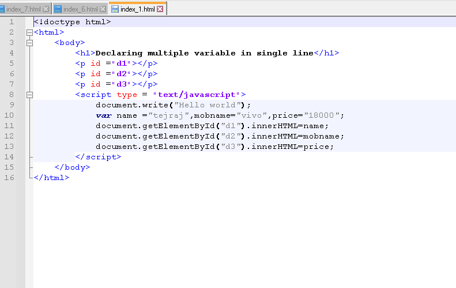Collapse the html tag fold marker
This screenshot has width=456, height=288.
(x=29, y=32)
